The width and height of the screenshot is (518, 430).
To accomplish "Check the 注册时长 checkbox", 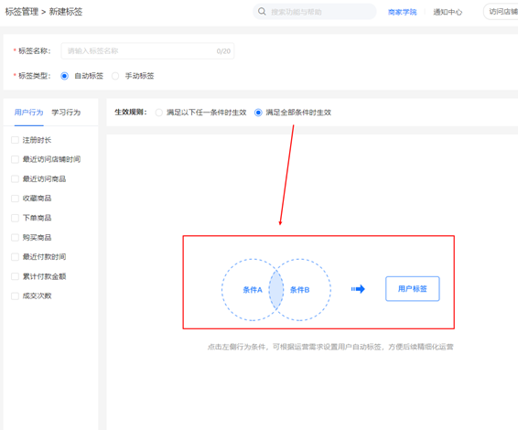I will (x=15, y=140).
